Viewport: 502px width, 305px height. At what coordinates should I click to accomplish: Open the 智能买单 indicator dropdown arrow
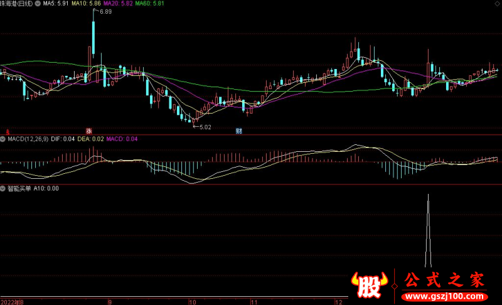pyautogui.click(x=3, y=188)
